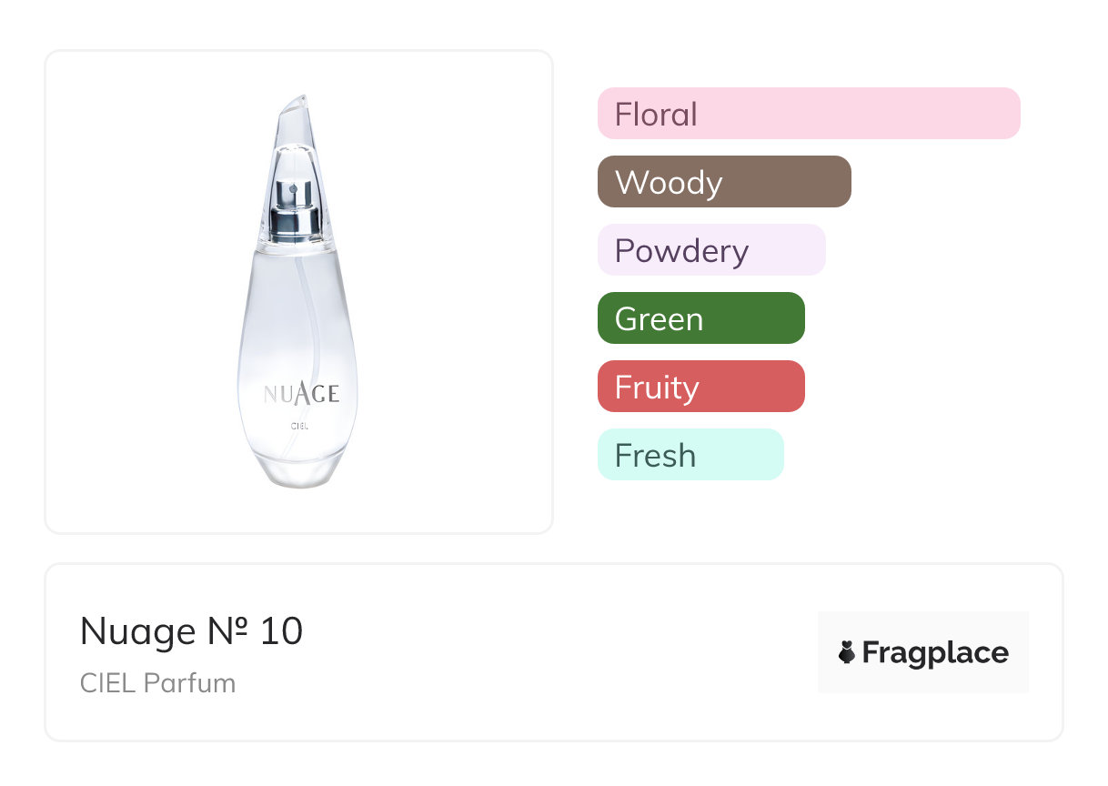Screen dimensions: 1108x786
Task: Click the NUAGE lettering on the bottle
Action: point(301,393)
